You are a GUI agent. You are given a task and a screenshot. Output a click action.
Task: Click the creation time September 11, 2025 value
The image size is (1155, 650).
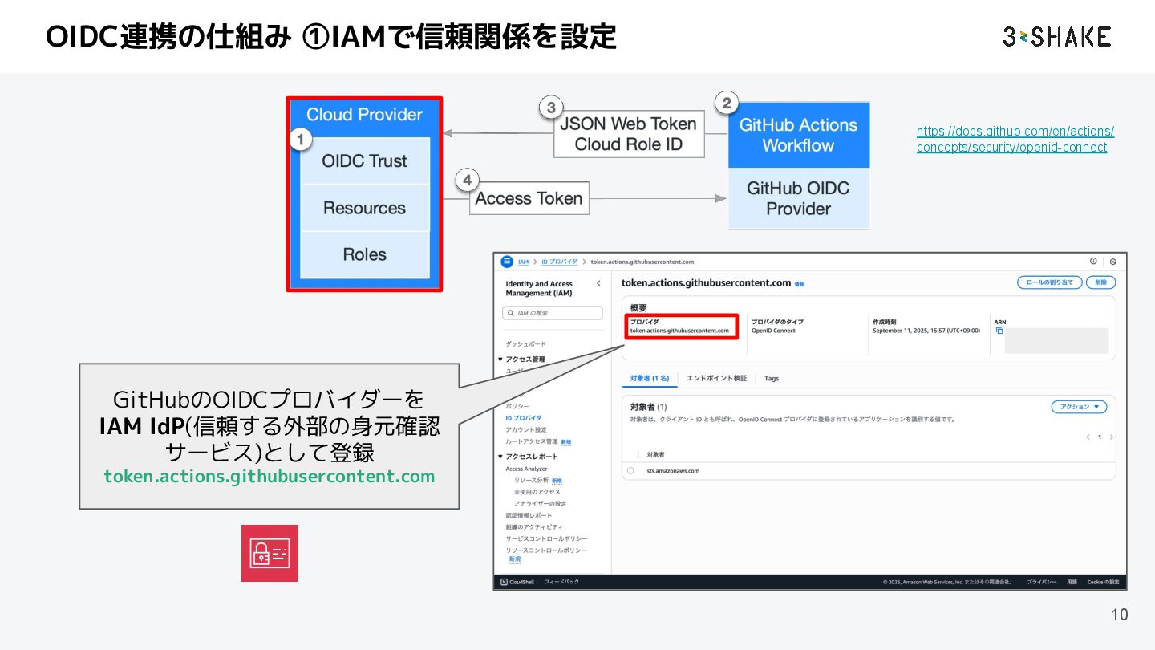(x=926, y=330)
